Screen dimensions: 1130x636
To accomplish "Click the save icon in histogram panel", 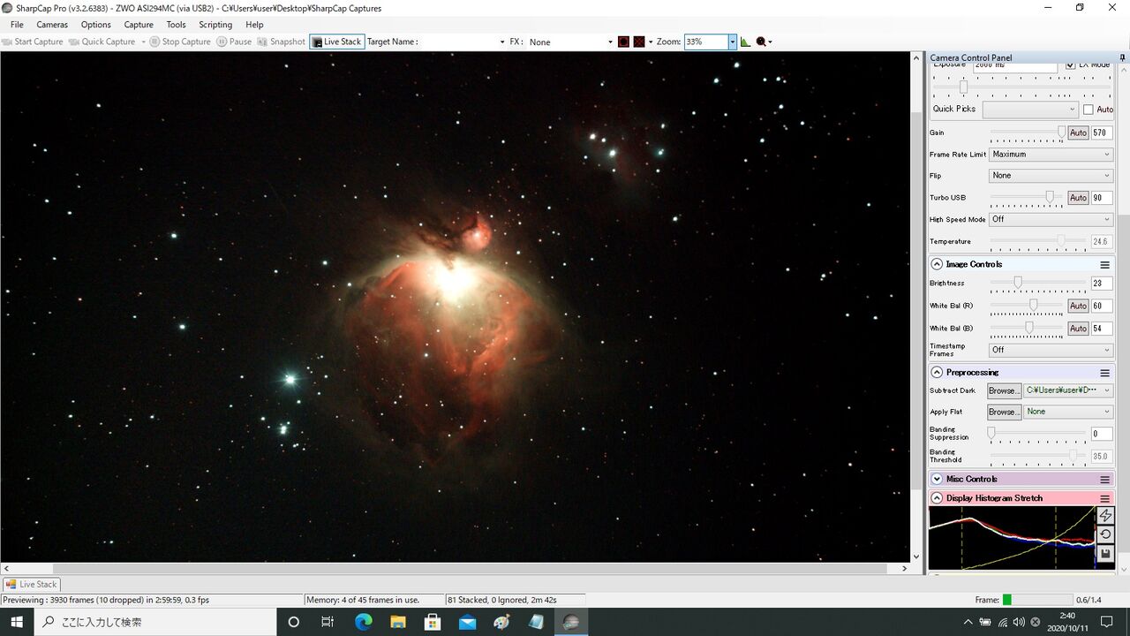I will click(1105, 554).
